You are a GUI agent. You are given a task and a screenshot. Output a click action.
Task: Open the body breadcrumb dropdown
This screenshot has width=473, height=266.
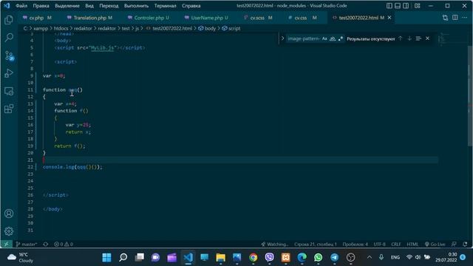click(x=207, y=28)
